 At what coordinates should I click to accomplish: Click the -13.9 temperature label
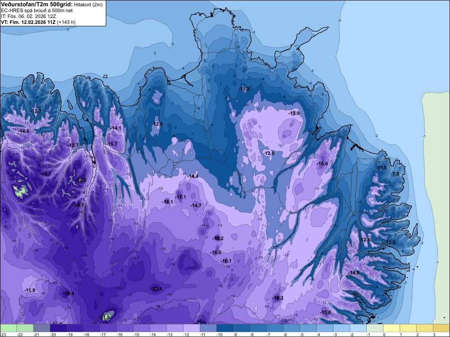tap(294, 113)
